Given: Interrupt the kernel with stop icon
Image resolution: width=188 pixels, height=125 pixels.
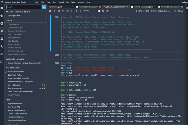Looking at the screenshot, I should click(76, 11).
